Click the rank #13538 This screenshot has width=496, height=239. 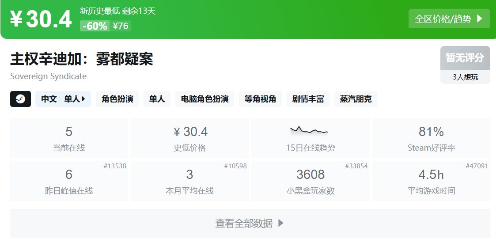tap(115, 166)
